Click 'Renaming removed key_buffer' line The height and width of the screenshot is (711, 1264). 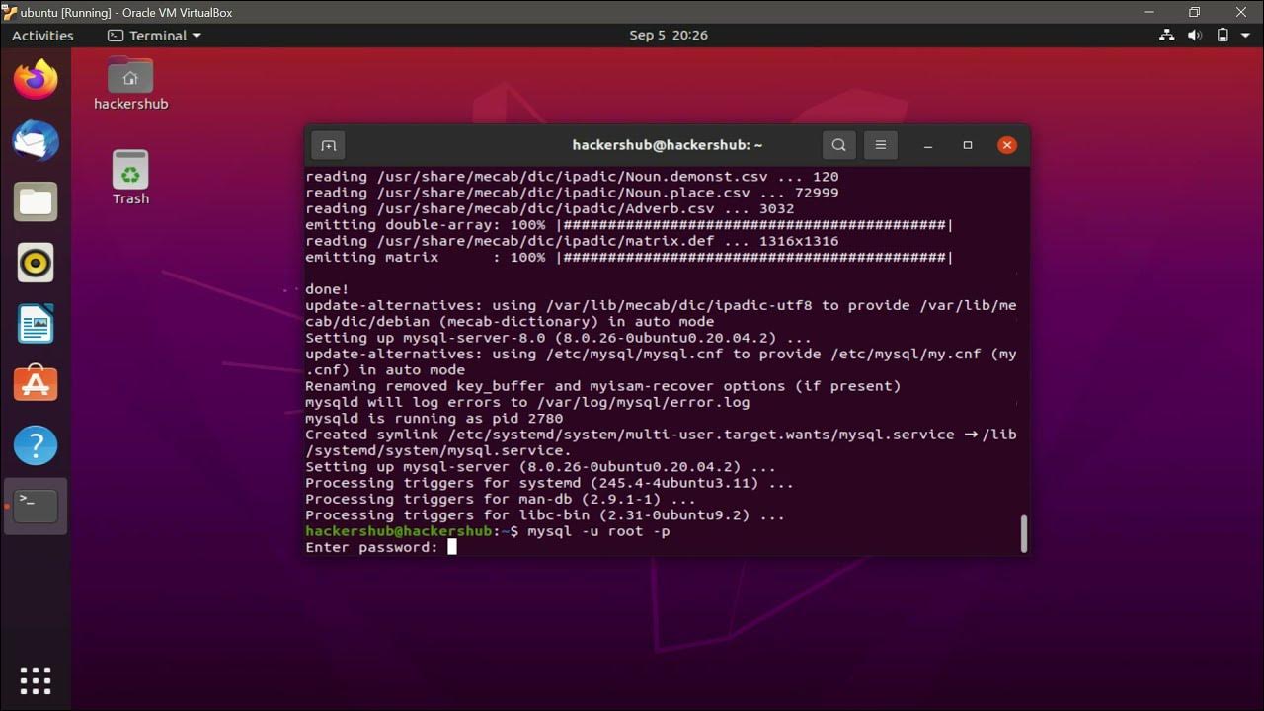(602, 386)
